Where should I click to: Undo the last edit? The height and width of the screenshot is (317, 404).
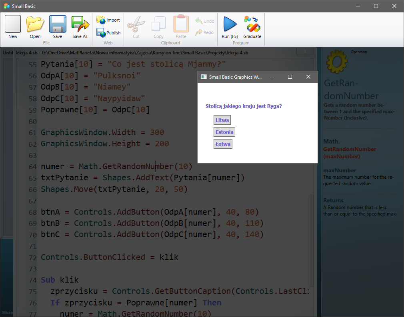tap(204, 21)
